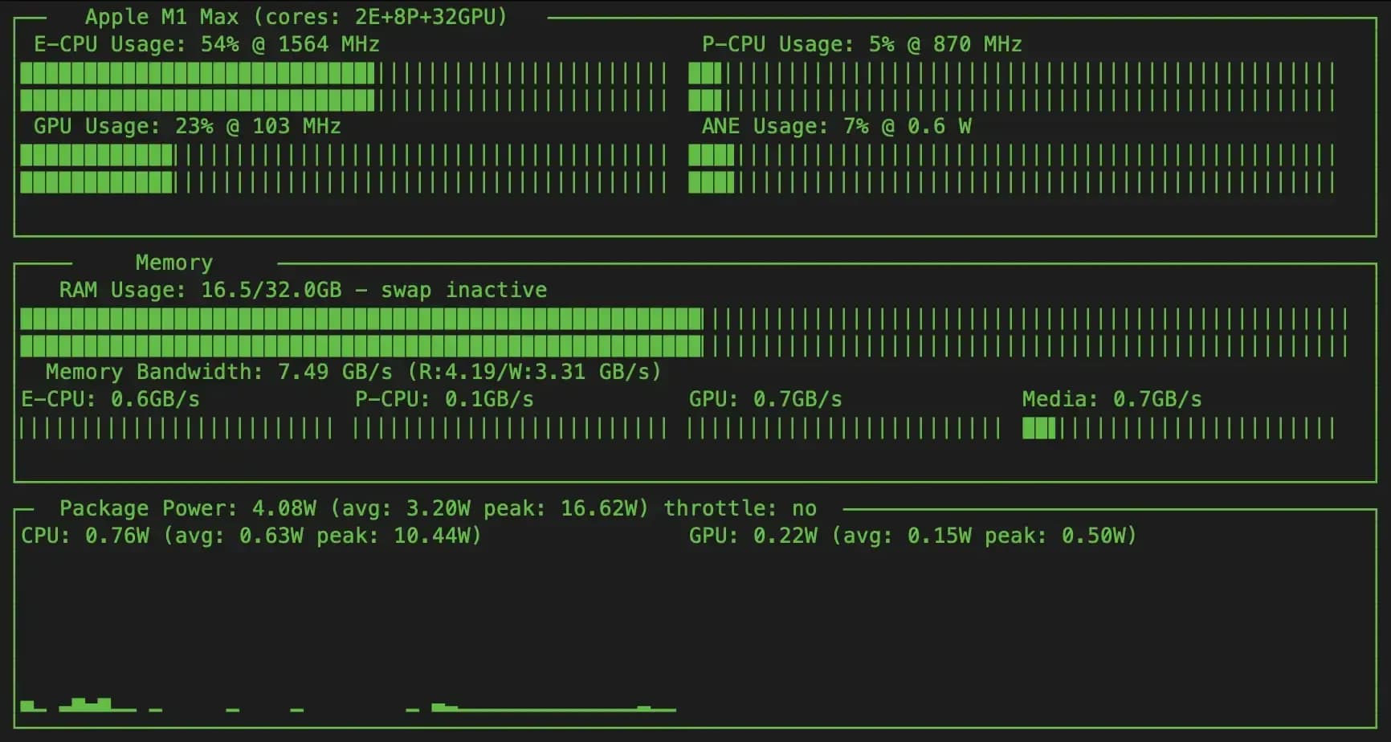Click the Media bandwidth gauge bar
The height and width of the screenshot is (742, 1391).
tap(1179, 428)
